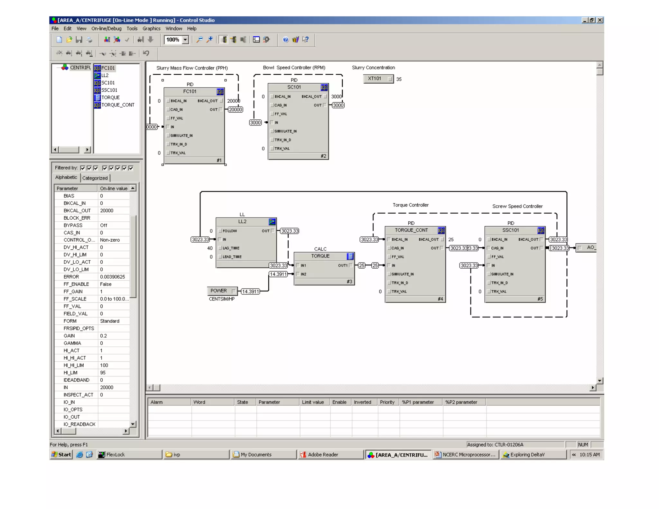Click the New document toolbar icon
The width and height of the screenshot is (659, 509).
point(59,40)
